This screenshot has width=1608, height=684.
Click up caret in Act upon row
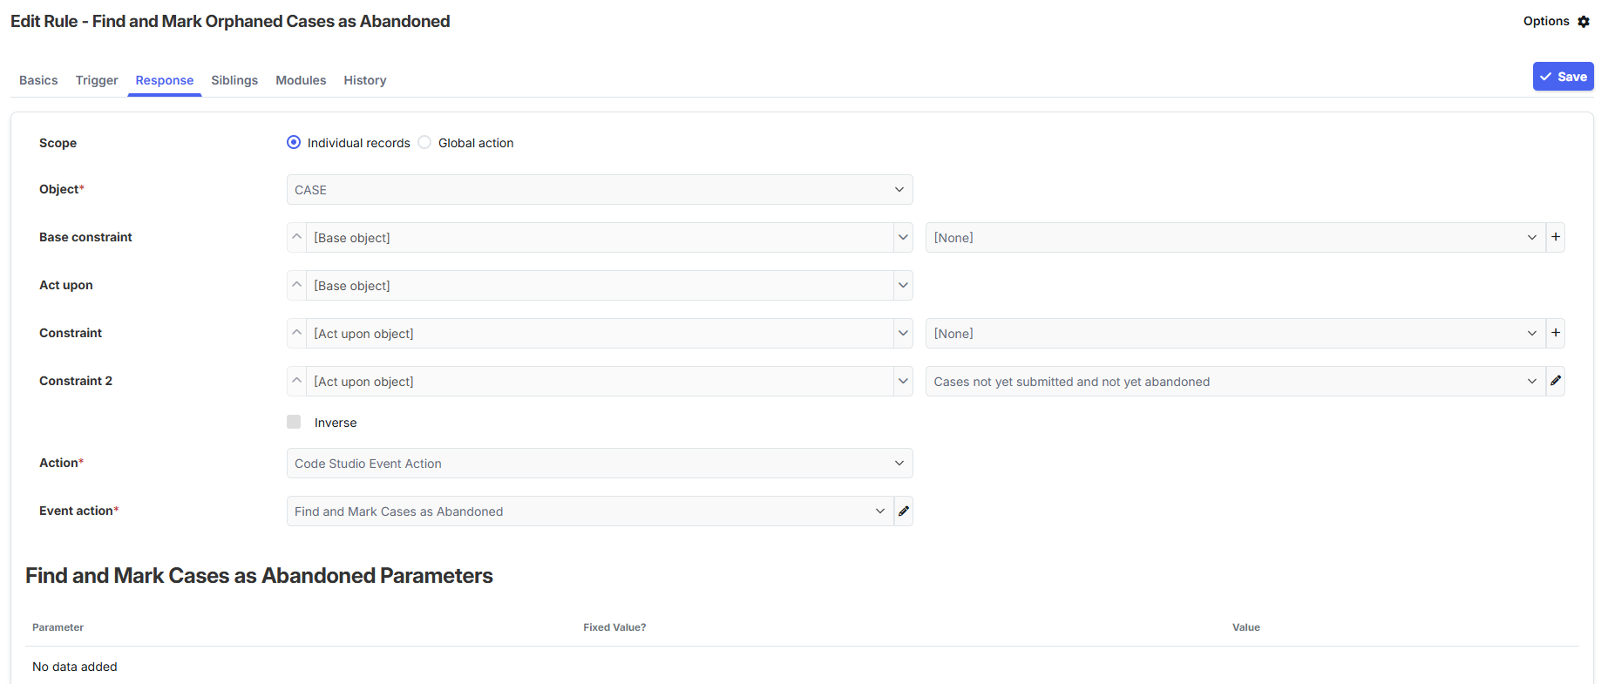click(296, 285)
